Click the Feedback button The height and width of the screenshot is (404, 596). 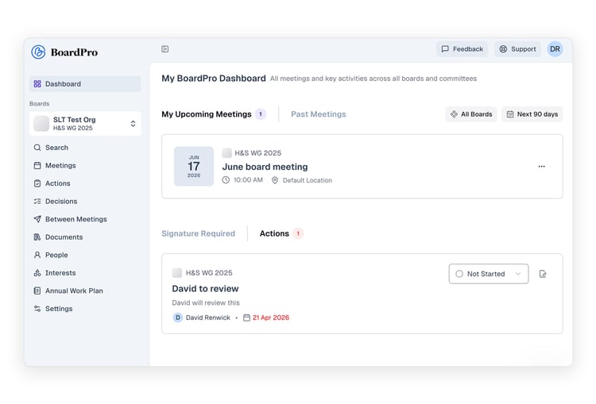coord(462,49)
